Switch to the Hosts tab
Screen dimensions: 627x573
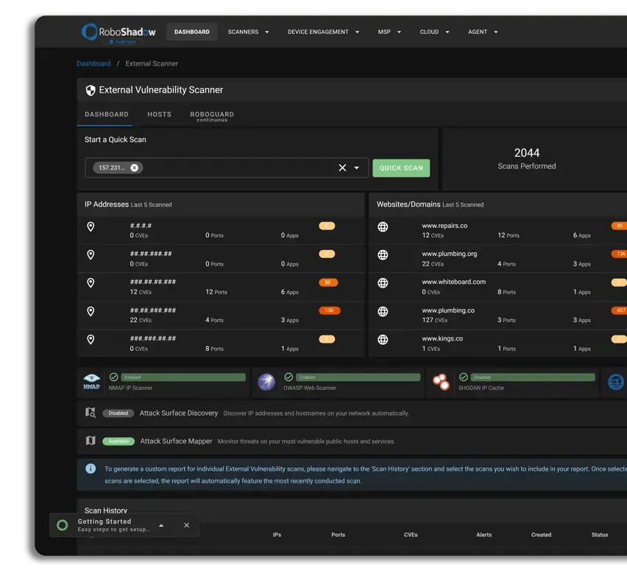click(159, 115)
